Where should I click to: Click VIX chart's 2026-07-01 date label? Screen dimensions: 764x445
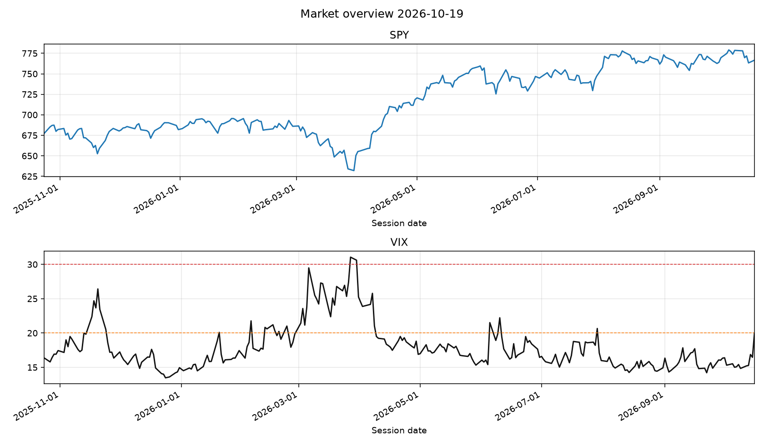click(519, 405)
